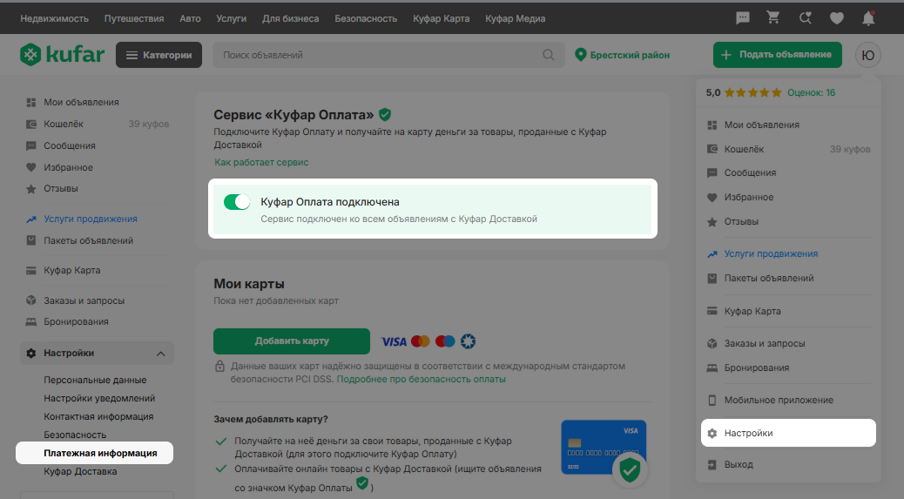Open Для бизнеса in top menu
The width and height of the screenshot is (904, 499).
(x=291, y=18)
